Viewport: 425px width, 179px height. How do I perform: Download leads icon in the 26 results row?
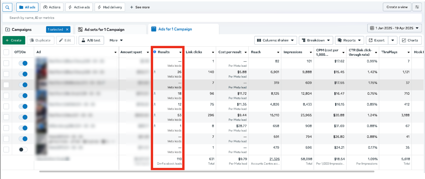click(x=155, y=72)
